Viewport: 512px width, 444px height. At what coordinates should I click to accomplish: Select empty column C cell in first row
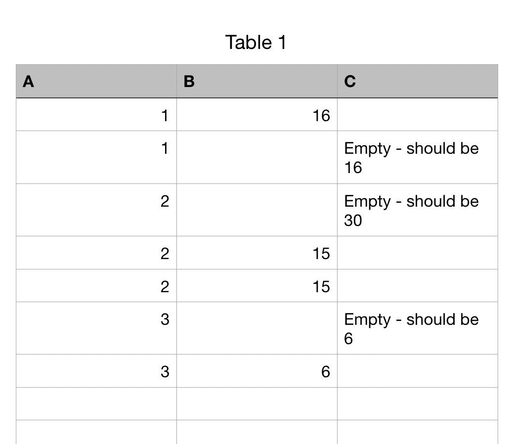pos(418,115)
